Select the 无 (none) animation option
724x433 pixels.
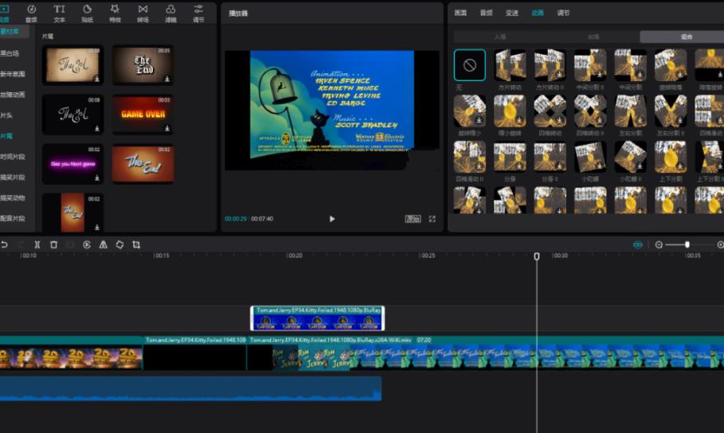tap(470, 65)
